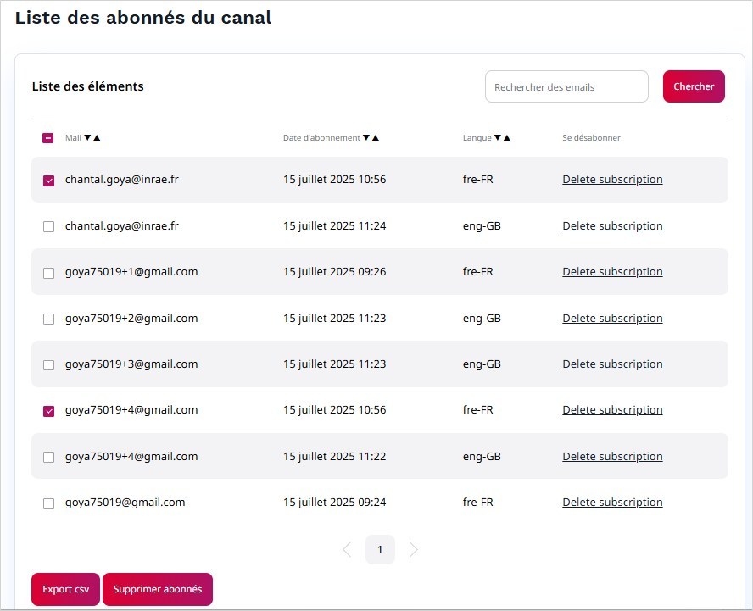The height and width of the screenshot is (611, 753).
Task: Check the goya75019+2@gmail.com row checkbox
Action: click(x=47, y=319)
